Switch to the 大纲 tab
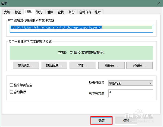The image size is (163, 127). 8,12
